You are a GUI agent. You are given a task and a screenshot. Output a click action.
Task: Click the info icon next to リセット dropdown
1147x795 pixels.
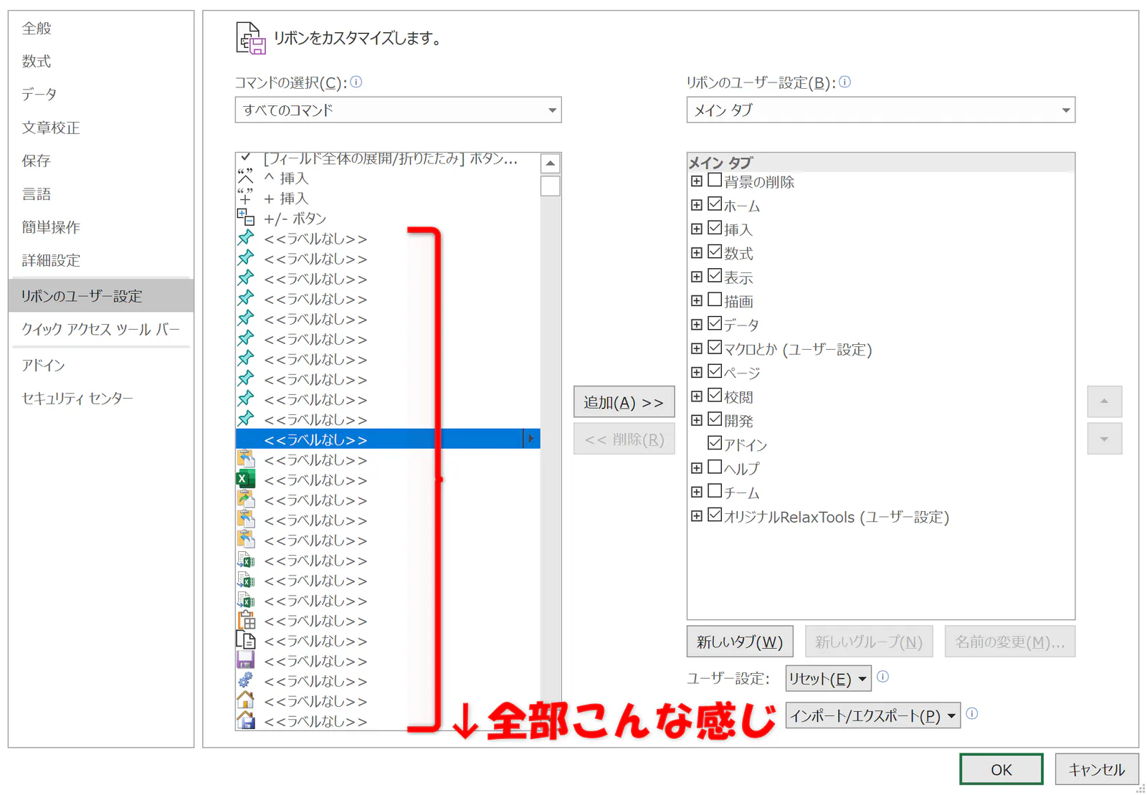click(883, 677)
